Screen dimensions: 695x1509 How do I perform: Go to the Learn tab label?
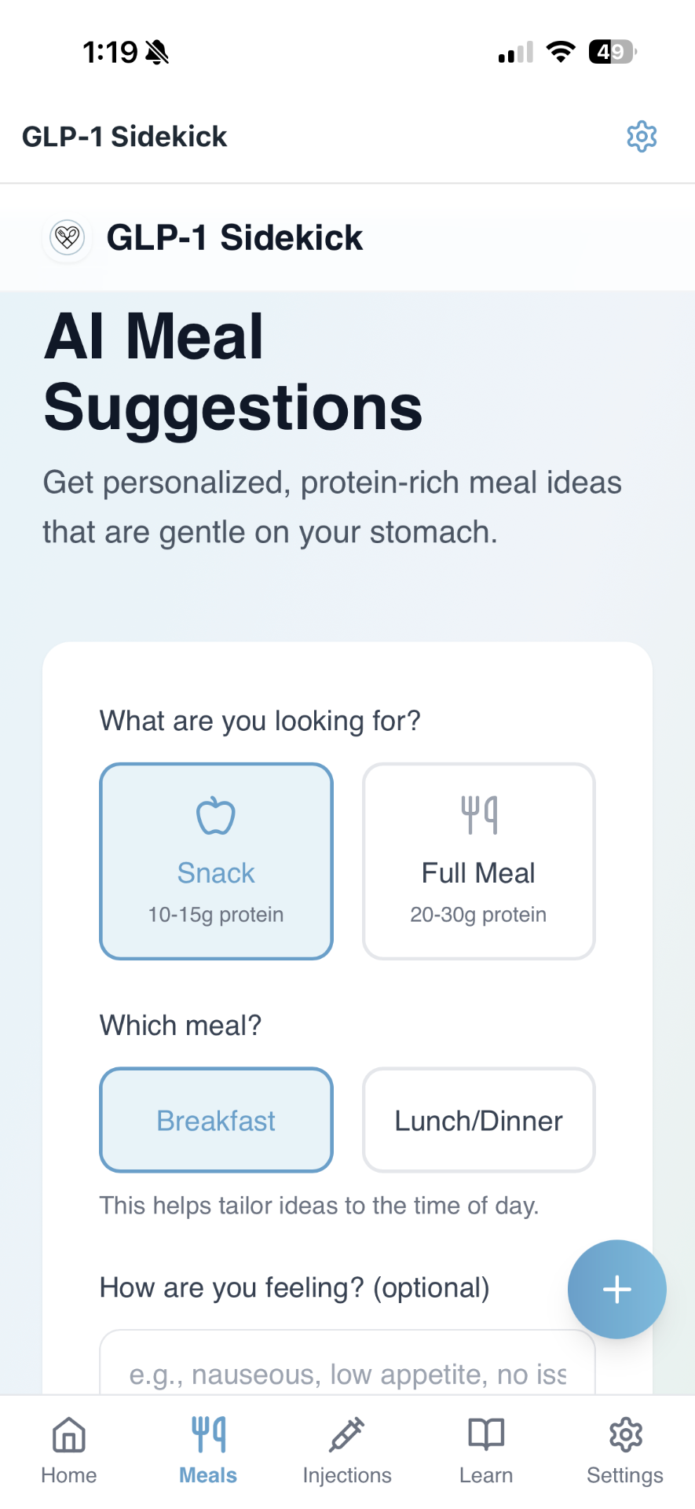tap(486, 1475)
